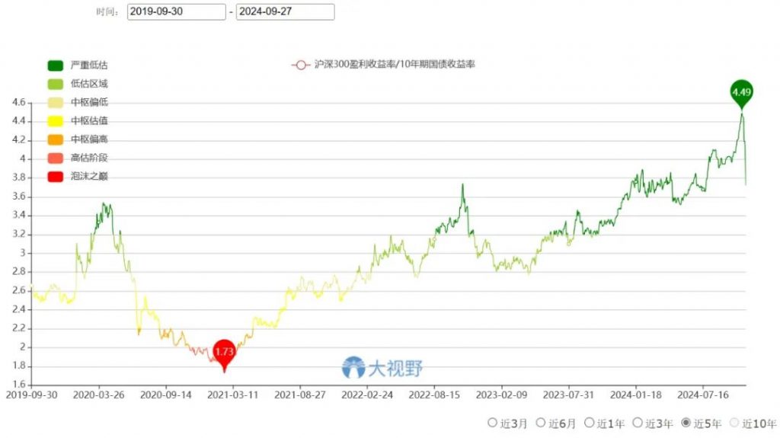Click the 中枢估值 yellow legend swatch
This screenshot has width=780, height=438.
(x=55, y=121)
